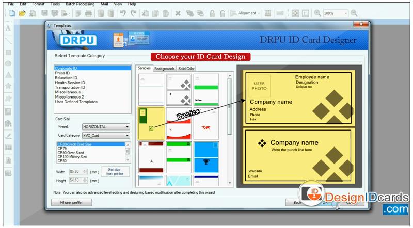
Task: Select User Defined Templates category
Action: click(76, 102)
